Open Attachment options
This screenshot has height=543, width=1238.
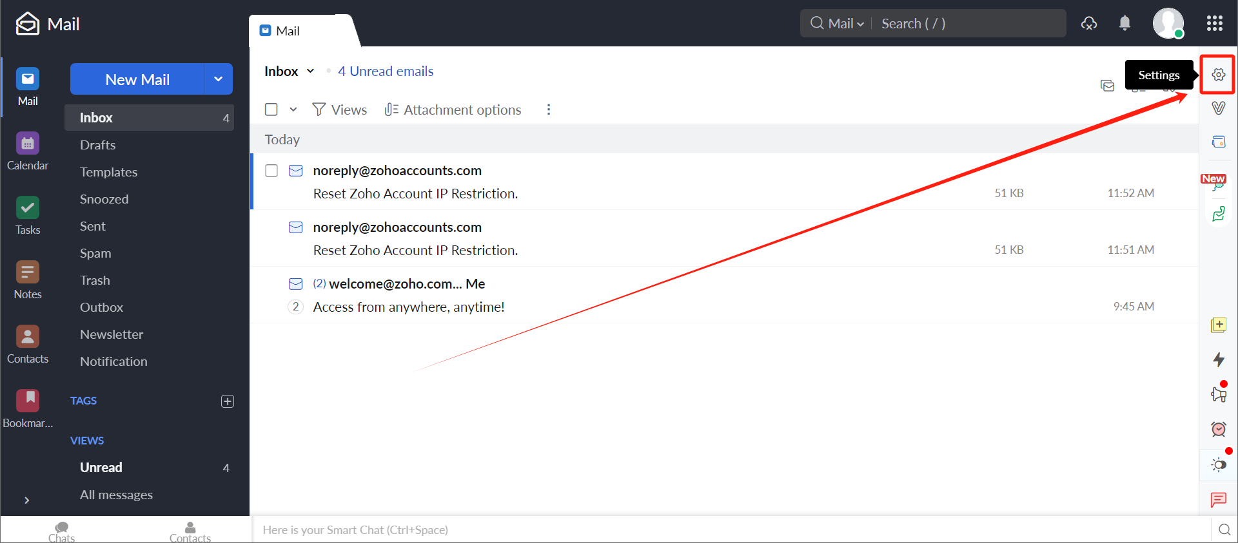[x=453, y=110]
